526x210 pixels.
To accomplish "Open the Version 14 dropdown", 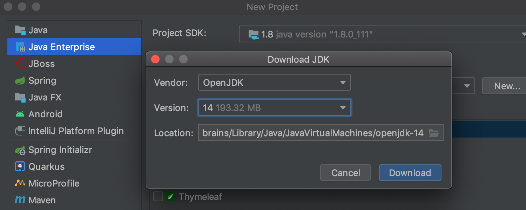I will tap(274, 108).
